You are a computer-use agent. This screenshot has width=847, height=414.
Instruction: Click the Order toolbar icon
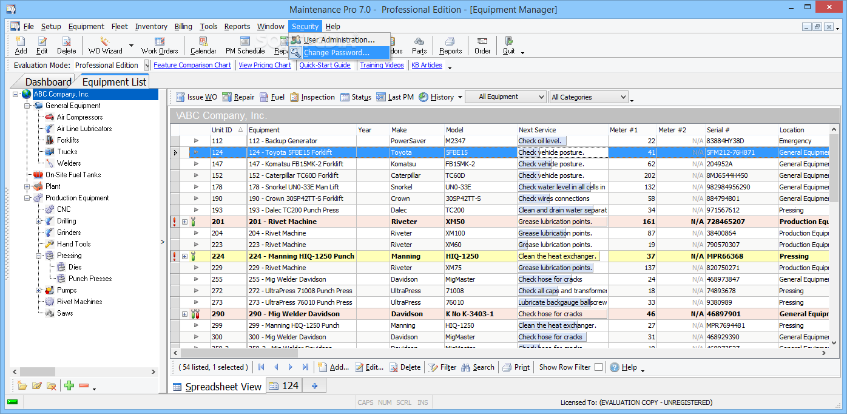click(x=482, y=46)
